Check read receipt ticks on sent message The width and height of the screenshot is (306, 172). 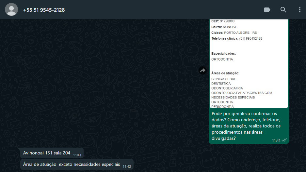coord(284,140)
